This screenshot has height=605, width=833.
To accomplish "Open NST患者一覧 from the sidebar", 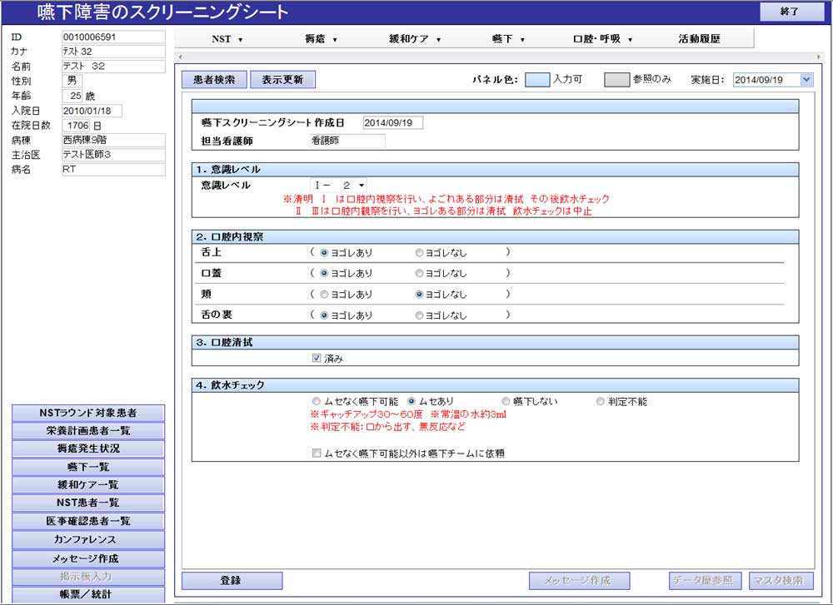I will coord(88,503).
